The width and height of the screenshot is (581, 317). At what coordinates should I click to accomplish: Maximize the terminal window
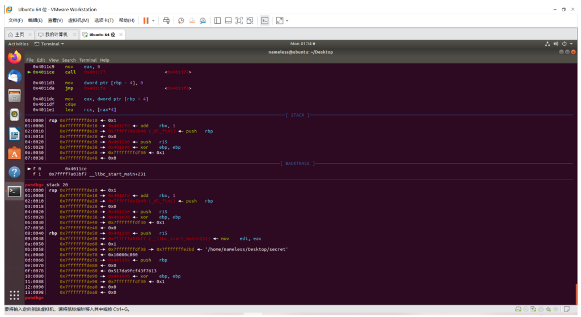567,52
